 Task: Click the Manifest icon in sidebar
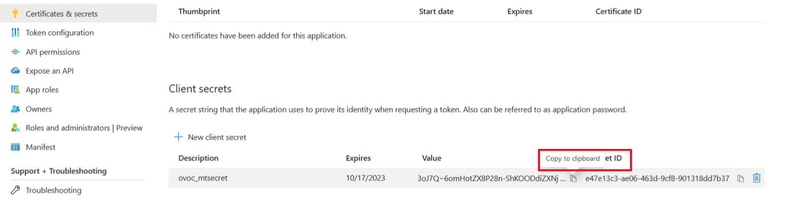coord(15,147)
